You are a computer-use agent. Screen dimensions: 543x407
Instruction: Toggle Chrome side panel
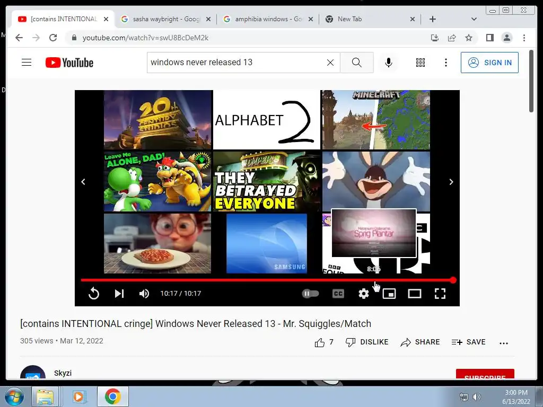[489, 38]
